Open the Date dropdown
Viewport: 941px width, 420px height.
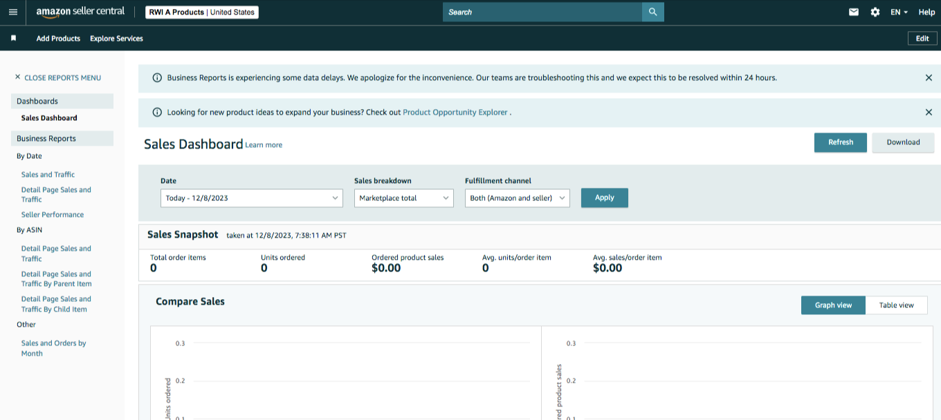click(252, 198)
